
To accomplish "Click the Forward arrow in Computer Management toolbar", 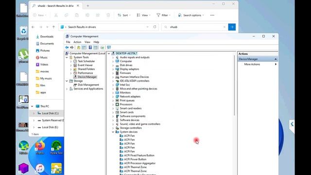I will click(72, 48).
